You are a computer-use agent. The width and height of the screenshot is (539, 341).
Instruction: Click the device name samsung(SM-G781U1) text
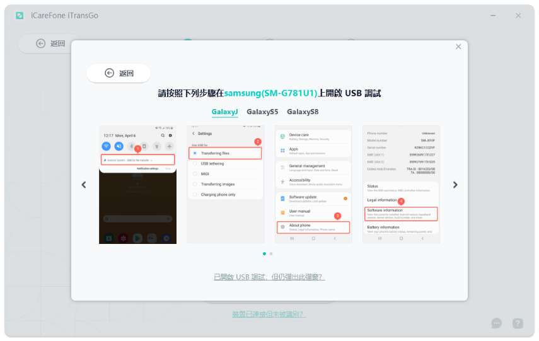271,93
